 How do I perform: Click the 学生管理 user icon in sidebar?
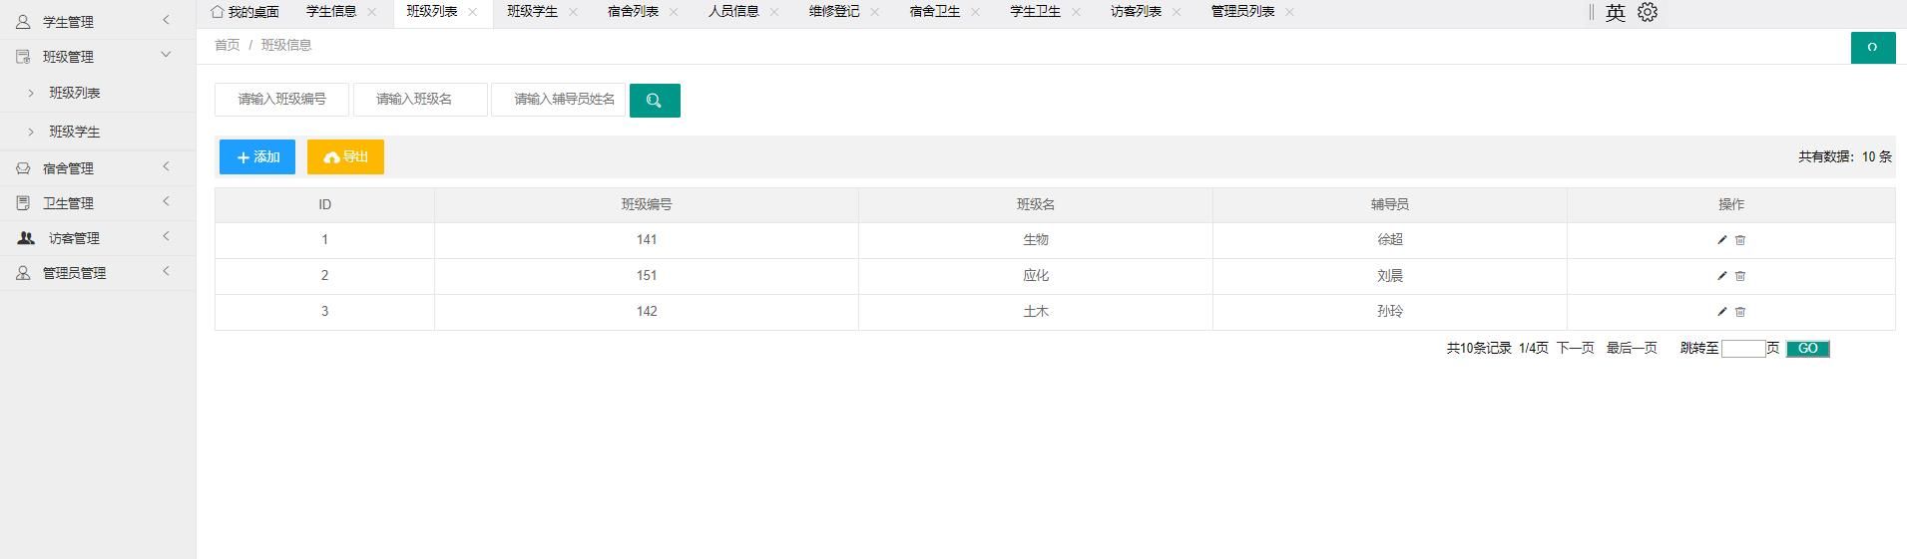(x=23, y=21)
